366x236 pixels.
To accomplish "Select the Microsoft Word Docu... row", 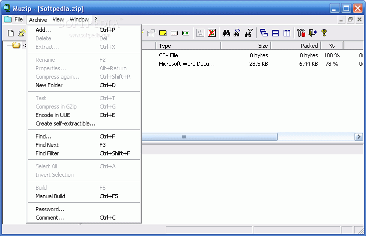I will 252,64.
